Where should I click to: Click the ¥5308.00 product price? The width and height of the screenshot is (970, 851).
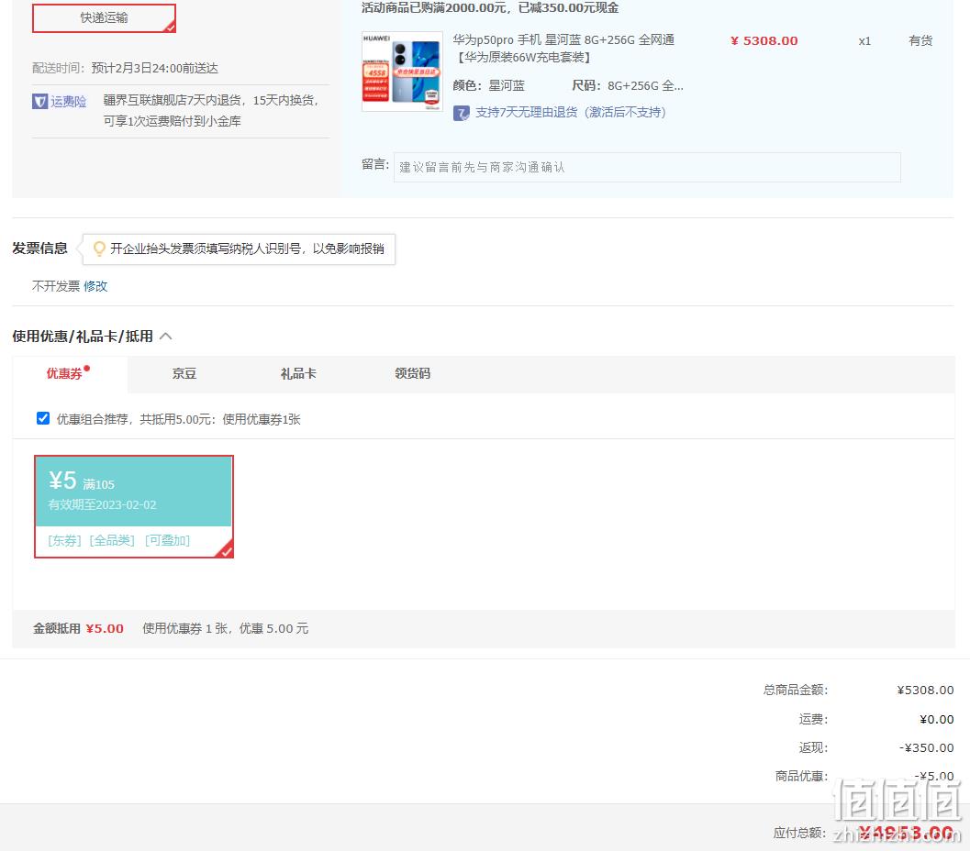tap(764, 40)
